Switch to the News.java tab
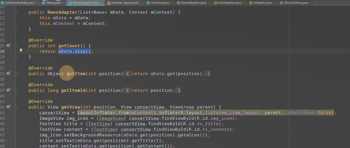The width and height of the screenshot is (350, 148). pos(54,3)
